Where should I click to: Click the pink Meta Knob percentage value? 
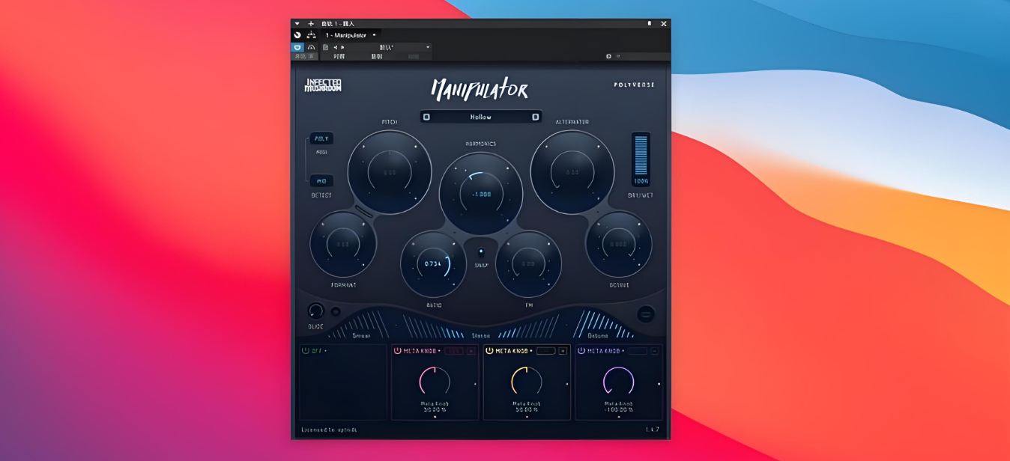tap(434, 410)
